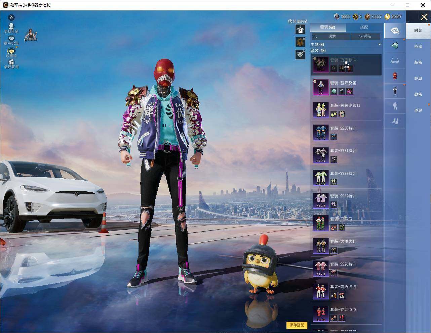Open 展示设置 eye display settings
The height and width of the screenshot is (333, 431).
point(11,40)
